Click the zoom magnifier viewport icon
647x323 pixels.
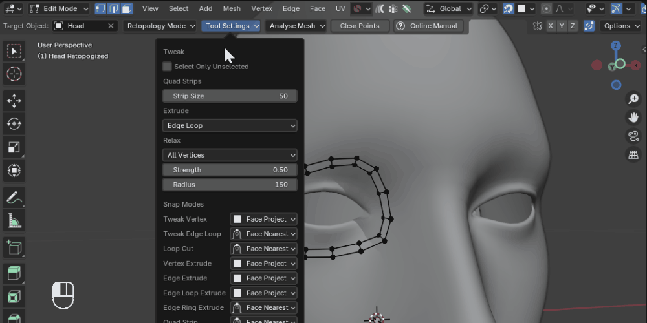click(x=633, y=99)
